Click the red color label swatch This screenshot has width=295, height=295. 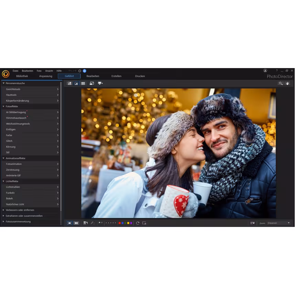[x=119, y=223]
